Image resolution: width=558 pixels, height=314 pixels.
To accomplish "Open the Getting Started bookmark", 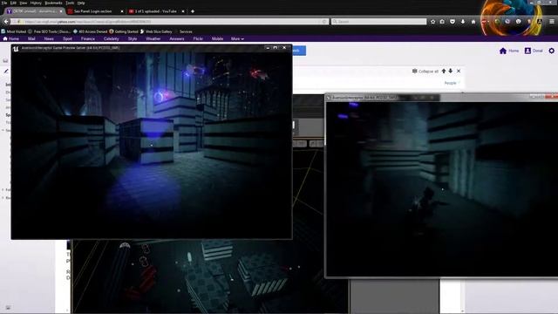I will pos(124,31).
